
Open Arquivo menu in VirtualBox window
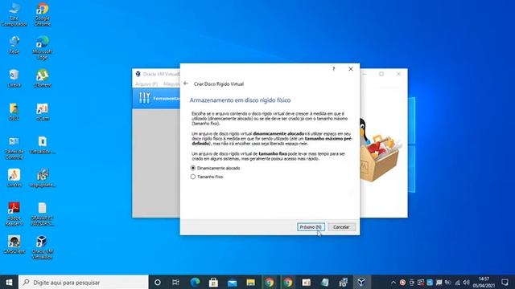click(146, 84)
